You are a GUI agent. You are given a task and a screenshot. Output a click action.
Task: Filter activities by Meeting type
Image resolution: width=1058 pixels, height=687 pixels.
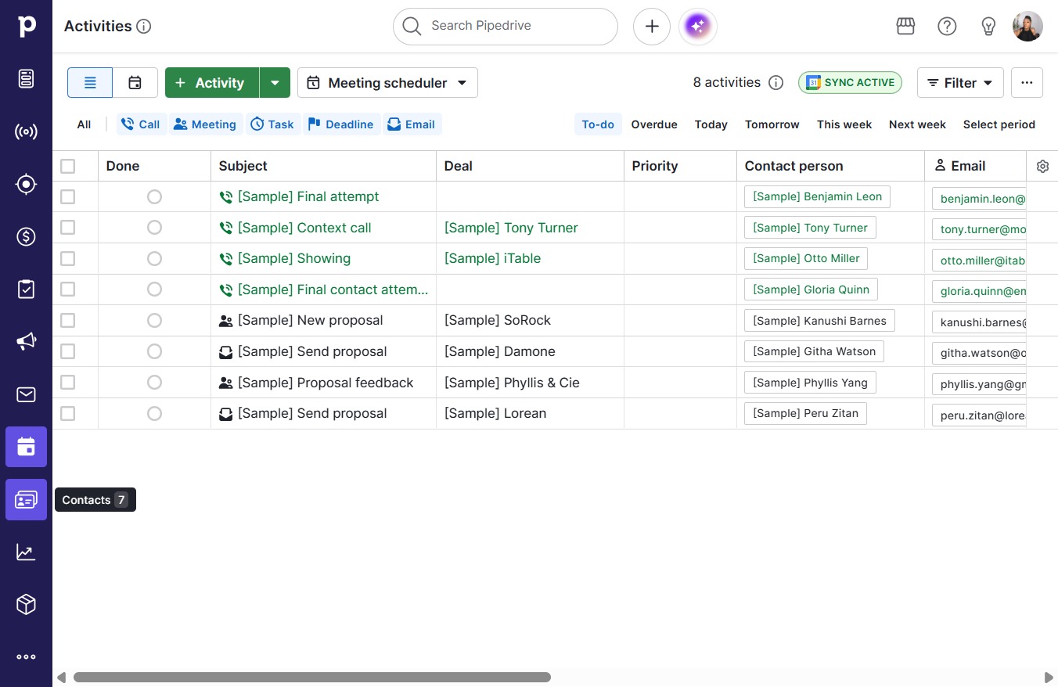(205, 124)
